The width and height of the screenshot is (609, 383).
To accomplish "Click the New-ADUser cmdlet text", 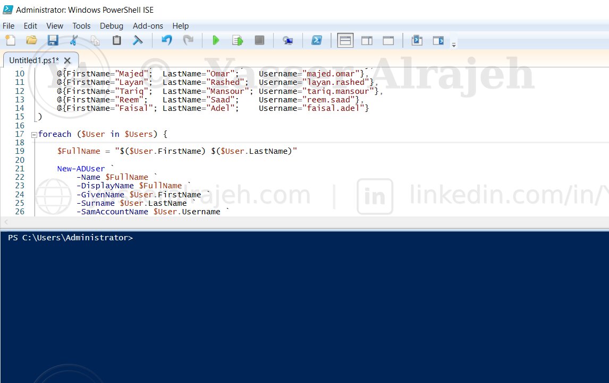I will pyautogui.click(x=81, y=169).
